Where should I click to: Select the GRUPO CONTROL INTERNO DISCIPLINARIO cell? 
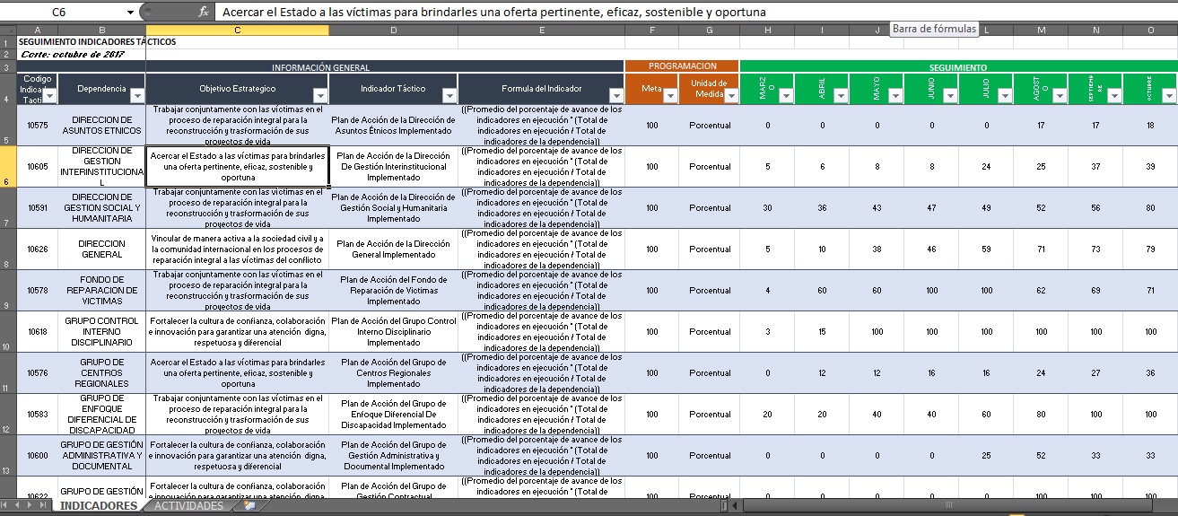[101, 331]
